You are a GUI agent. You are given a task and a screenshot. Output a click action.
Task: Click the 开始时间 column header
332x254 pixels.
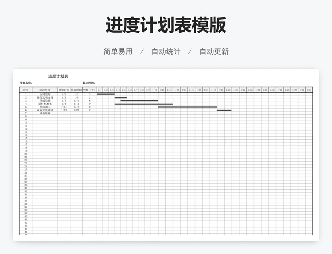(64, 90)
